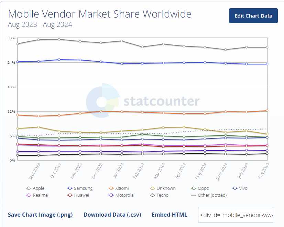Click Samsung data point at May 2024
This screenshot has width=284, height=227.
[205, 62]
